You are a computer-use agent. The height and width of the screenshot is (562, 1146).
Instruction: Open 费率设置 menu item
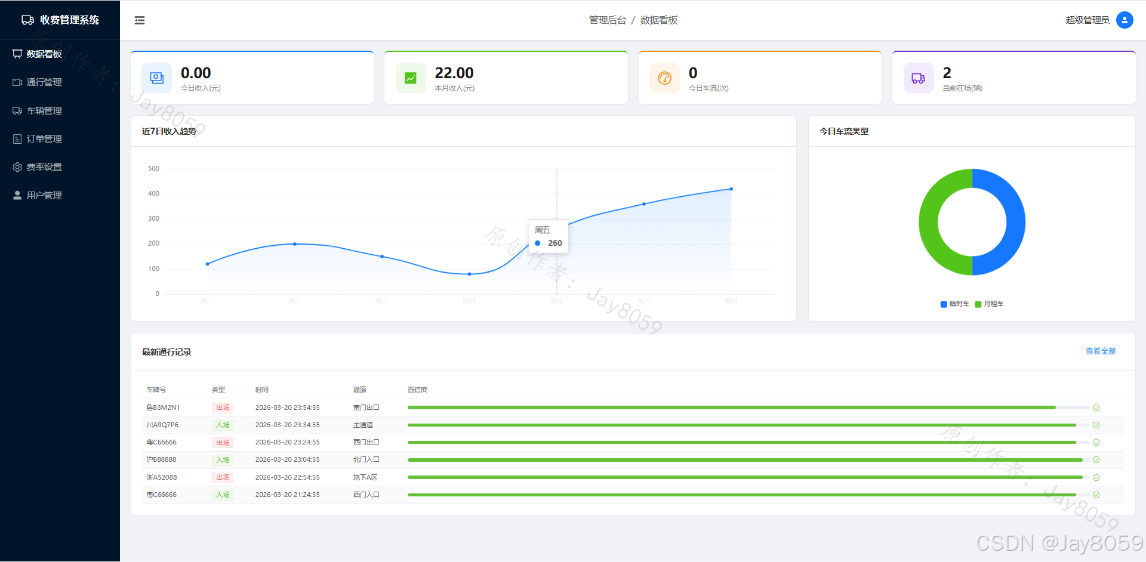[60, 167]
